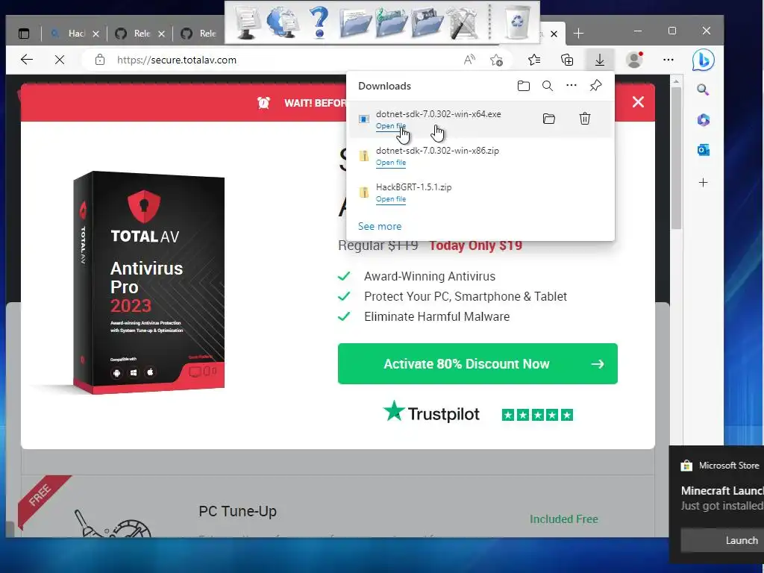Open the profile avatar menu
This screenshot has width=764, height=573.
pos(634,60)
